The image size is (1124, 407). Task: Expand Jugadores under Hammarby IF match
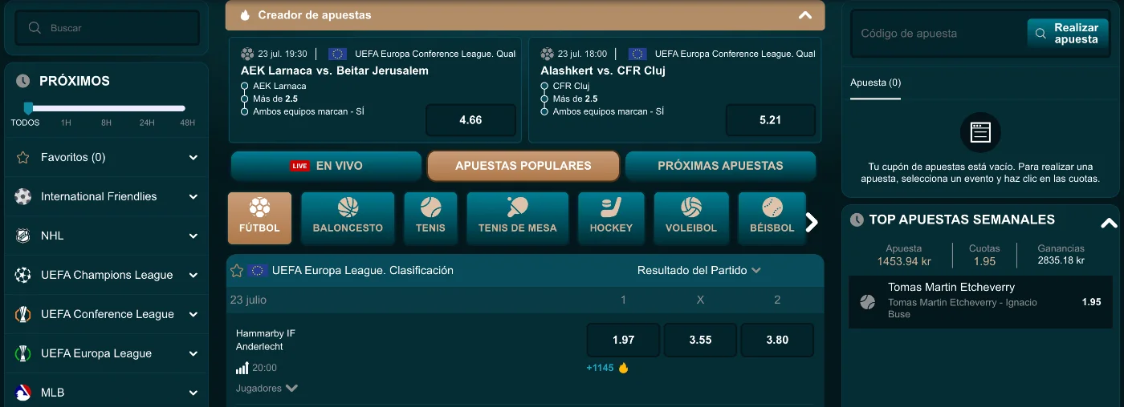267,389
